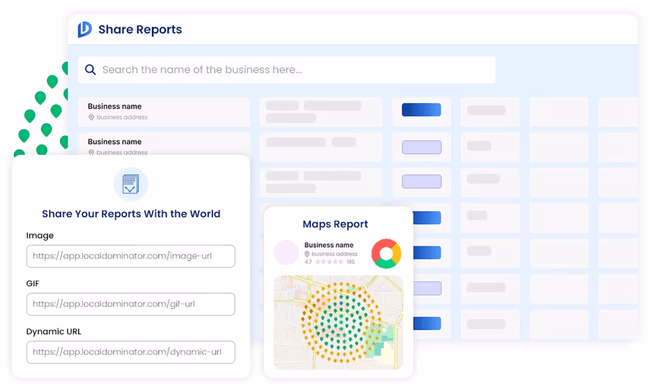This screenshot has height=390, width=648.
Task: Open the map thumbnail in Maps Report
Action: point(338,322)
